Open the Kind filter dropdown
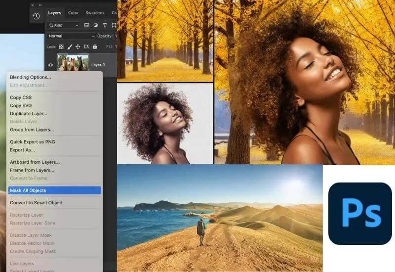The width and height of the screenshot is (395, 272). click(64, 25)
